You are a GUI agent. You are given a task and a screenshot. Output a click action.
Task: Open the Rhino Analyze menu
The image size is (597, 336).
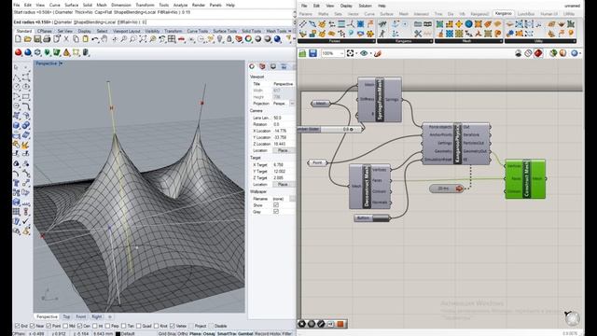tap(180, 5)
